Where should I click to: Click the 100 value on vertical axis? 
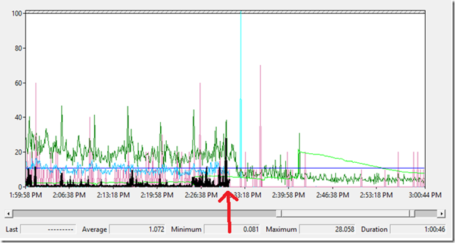click(x=17, y=13)
